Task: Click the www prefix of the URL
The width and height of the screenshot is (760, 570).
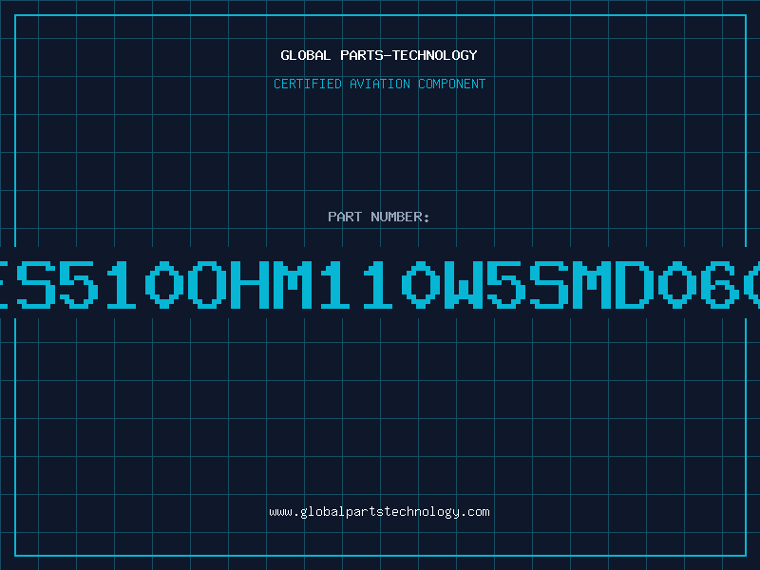Action: pyautogui.click(x=280, y=512)
